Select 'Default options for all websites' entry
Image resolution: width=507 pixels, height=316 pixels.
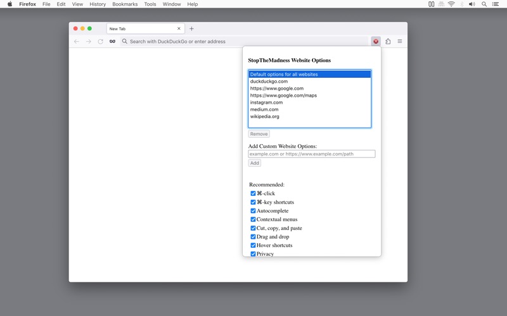(310, 74)
